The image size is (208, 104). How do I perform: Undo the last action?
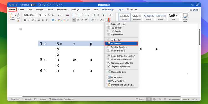tap(48, 5)
